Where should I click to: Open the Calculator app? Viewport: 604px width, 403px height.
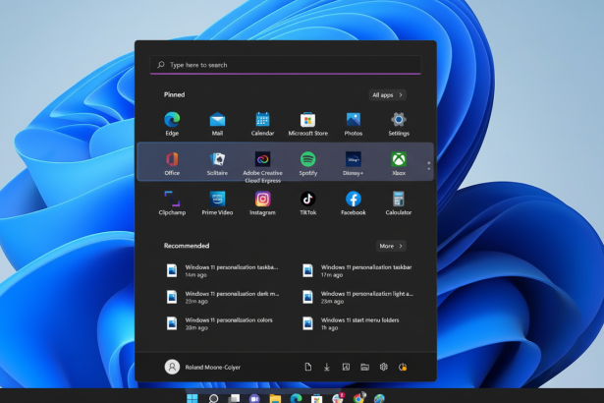(399, 203)
